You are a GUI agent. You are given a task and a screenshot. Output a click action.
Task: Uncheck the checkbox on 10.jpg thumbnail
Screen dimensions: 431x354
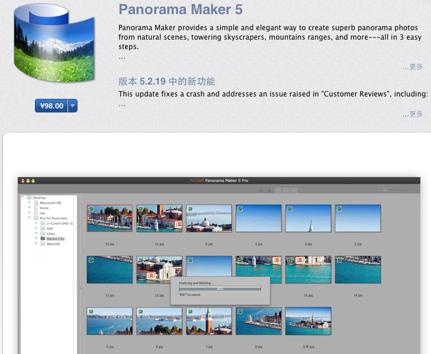(x=91, y=209)
